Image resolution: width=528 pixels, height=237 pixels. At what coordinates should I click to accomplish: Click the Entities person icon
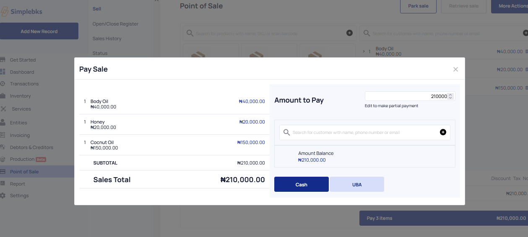tap(3, 123)
